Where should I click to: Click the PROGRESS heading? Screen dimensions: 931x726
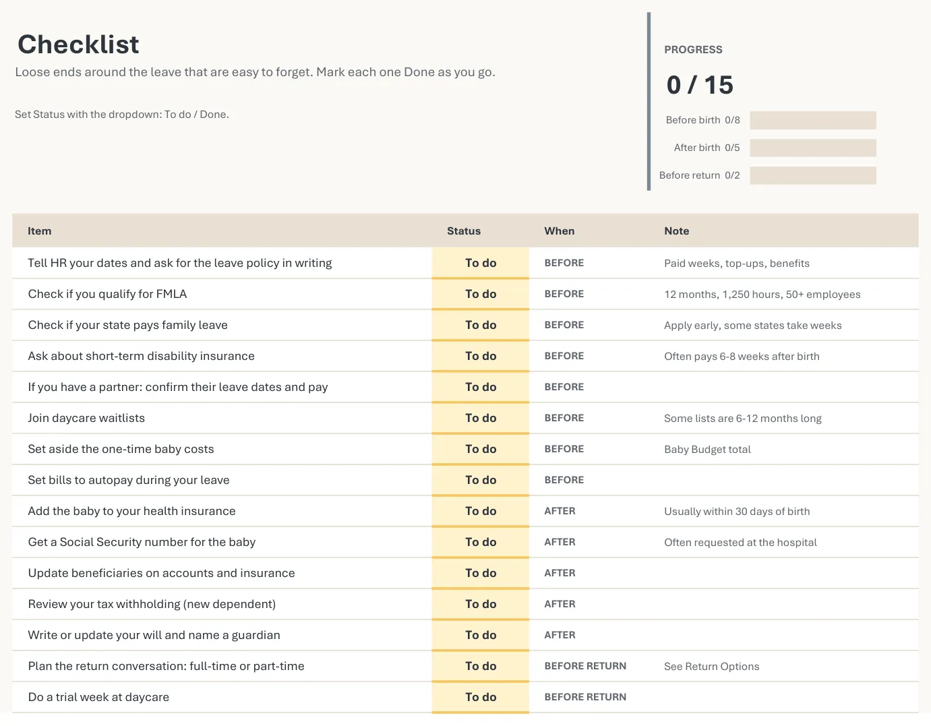pos(693,50)
